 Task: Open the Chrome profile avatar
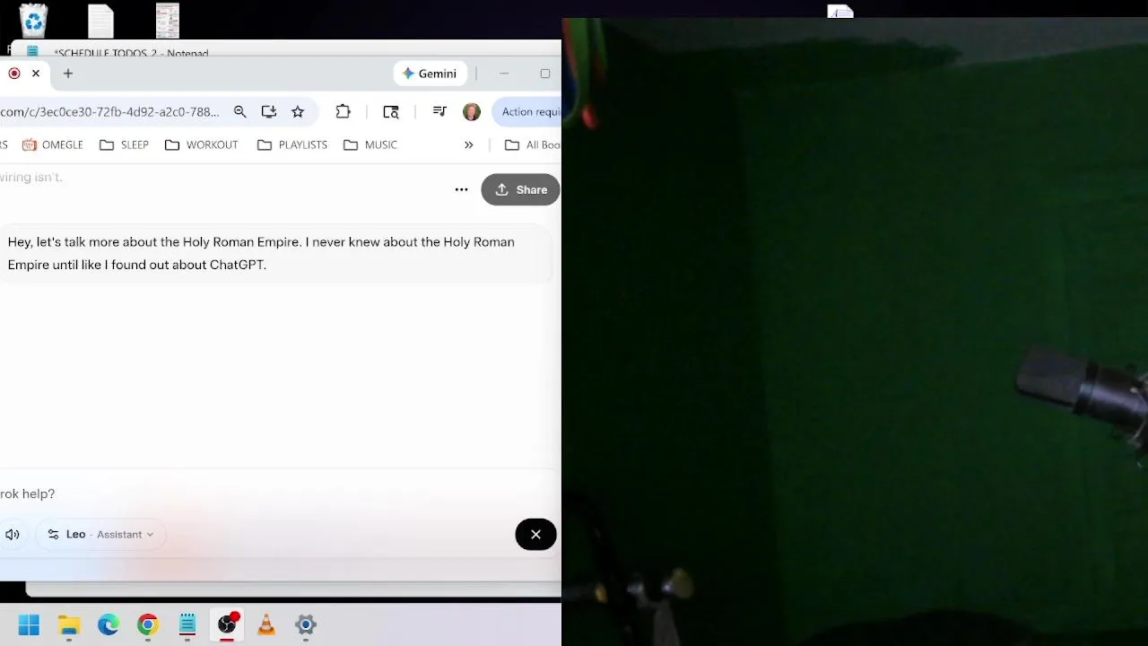point(472,111)
